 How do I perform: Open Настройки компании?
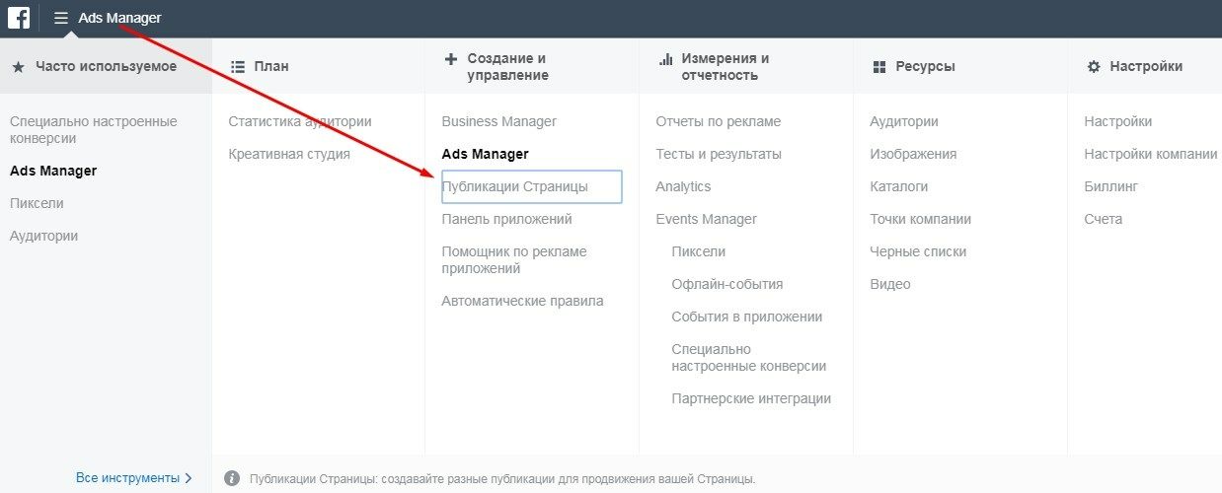tap(1151, 154)
